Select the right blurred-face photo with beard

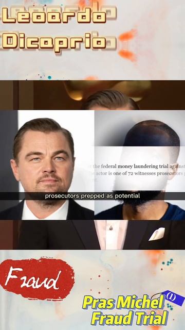tap(140, 165)
